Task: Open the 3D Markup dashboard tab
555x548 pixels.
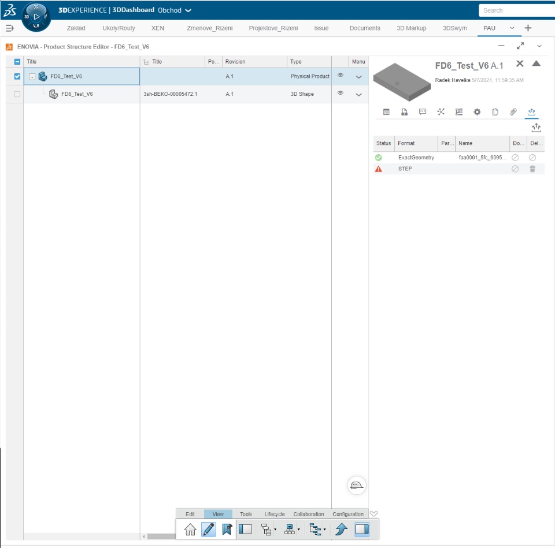Action: [x=411, y=28]
